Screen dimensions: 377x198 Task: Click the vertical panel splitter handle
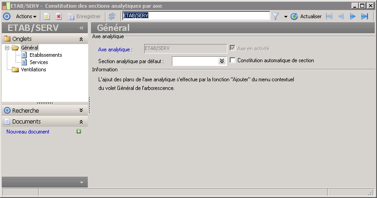[x=90, y=105]
